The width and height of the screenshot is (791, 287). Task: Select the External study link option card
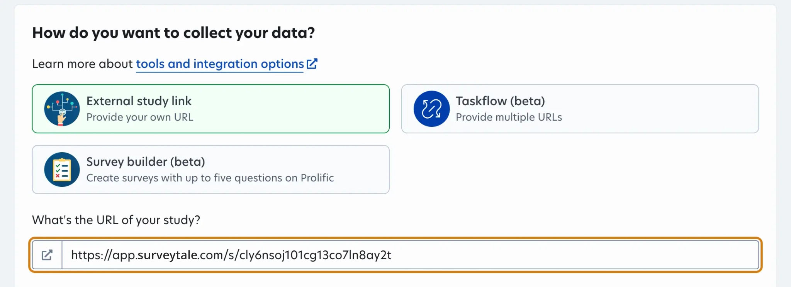click(x=210, y=109)
